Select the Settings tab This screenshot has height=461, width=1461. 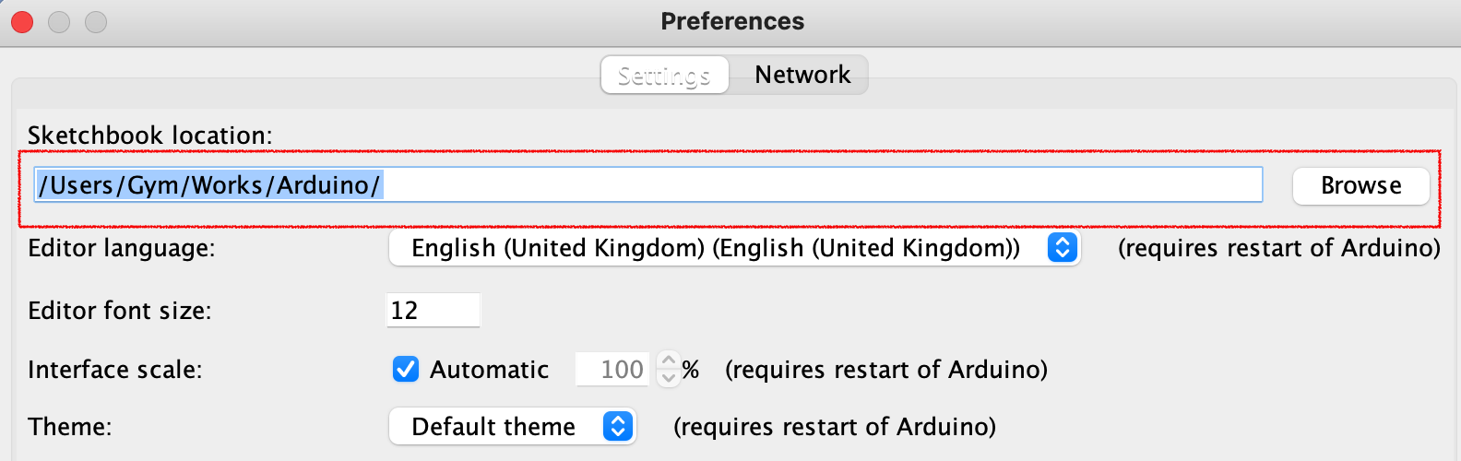664,75
